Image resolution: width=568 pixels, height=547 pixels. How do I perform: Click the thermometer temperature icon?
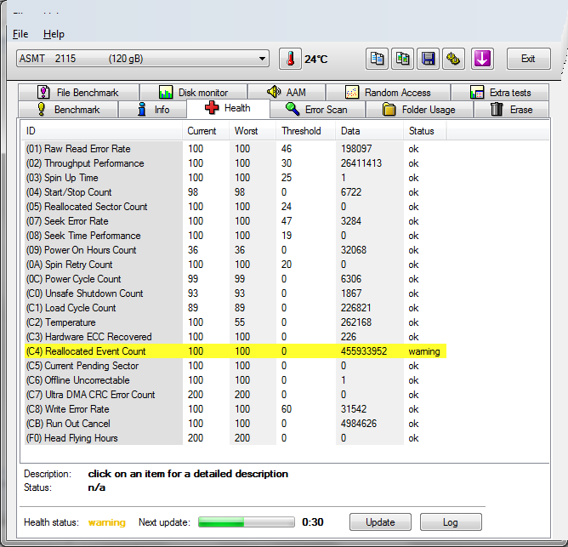click(290, 59)
